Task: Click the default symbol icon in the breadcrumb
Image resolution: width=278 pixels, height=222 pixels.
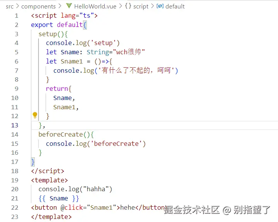Action: click(160, 6)
